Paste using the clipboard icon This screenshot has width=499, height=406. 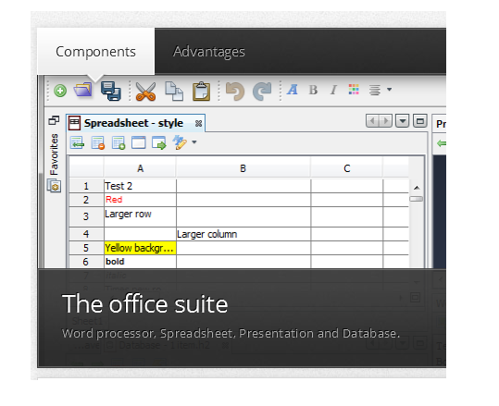click(x=202, y=92)
